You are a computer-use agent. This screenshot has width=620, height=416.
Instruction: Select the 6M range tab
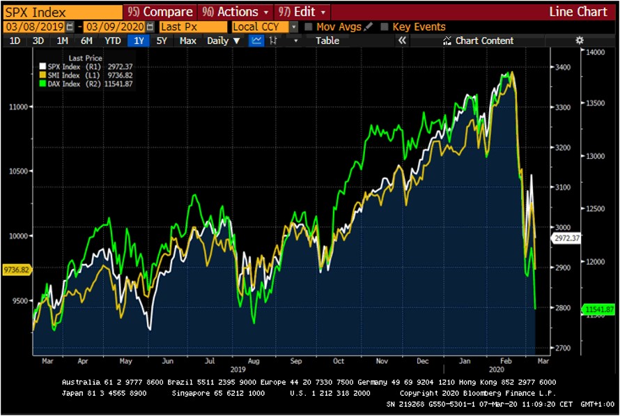[86, 40]
